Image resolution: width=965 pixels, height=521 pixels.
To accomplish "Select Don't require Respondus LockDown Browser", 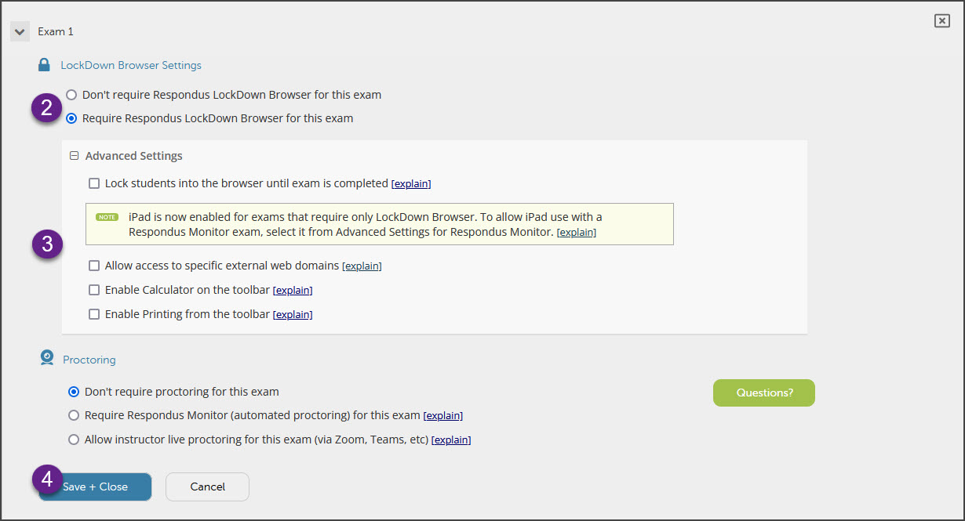I will (x=71, y=94).
